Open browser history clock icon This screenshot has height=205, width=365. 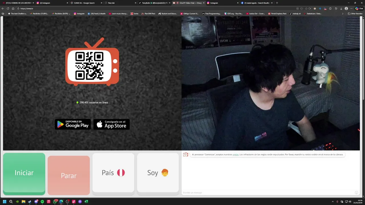point(336,9)
